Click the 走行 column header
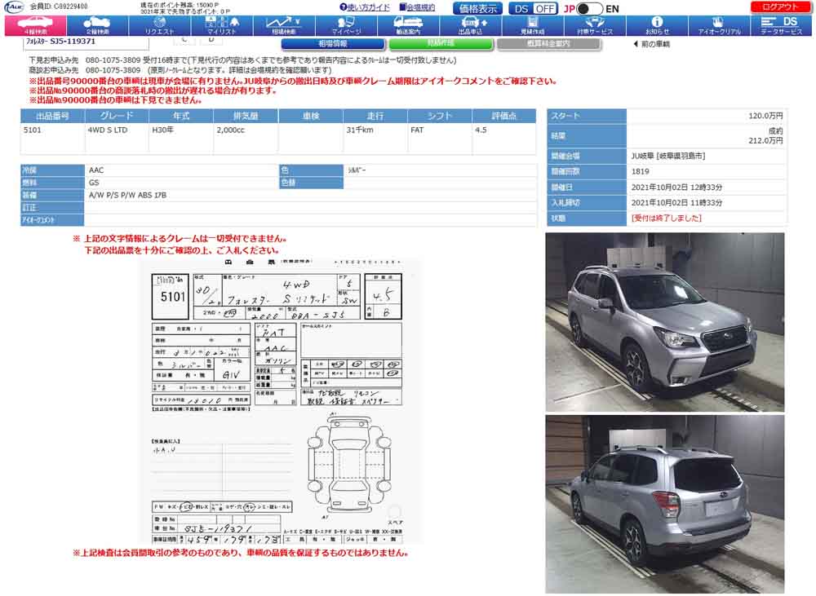816x596 pixels. pos(375,116)
